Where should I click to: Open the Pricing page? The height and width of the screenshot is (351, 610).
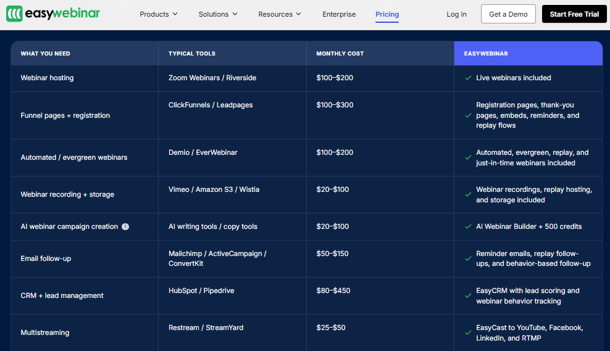coord(387,14)
